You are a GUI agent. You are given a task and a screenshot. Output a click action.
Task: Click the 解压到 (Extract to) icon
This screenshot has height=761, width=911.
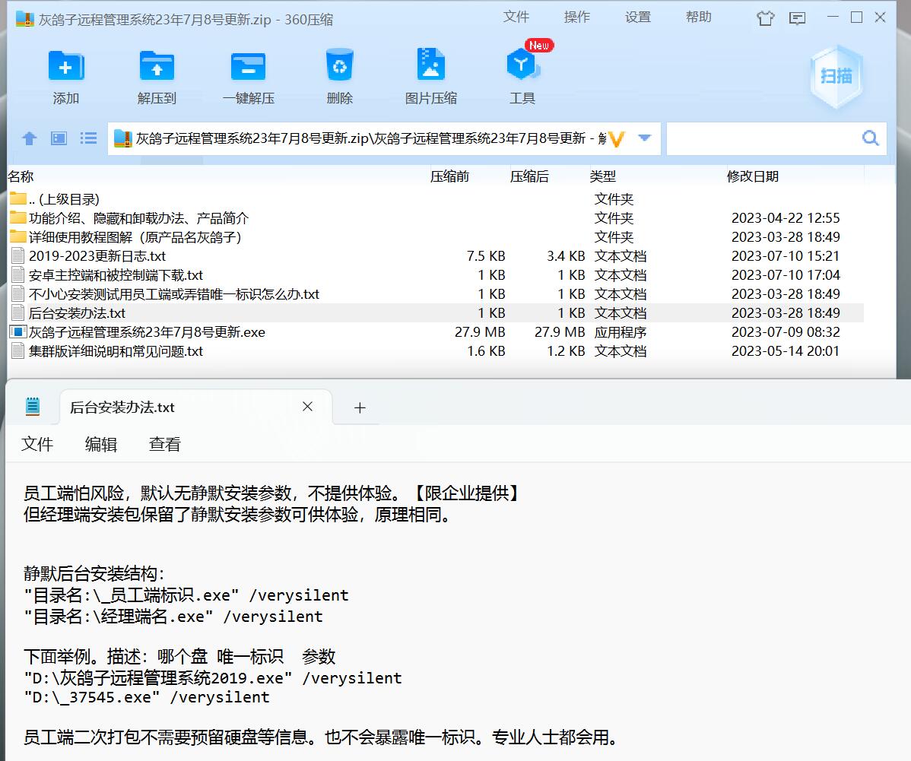coord(157,67)
